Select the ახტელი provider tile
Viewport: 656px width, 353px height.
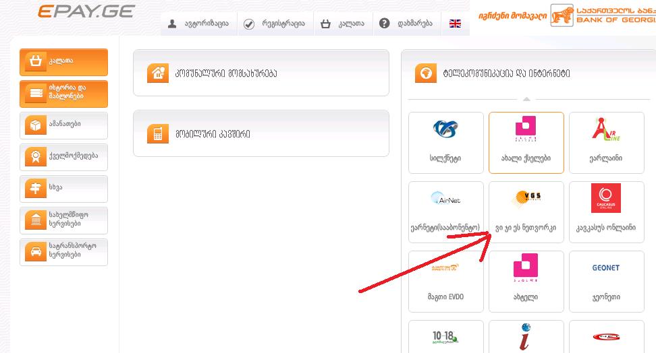click(x=526, y=282)
